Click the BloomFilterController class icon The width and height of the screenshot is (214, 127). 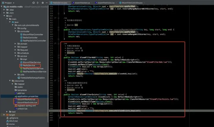click(x=21, y=34)
